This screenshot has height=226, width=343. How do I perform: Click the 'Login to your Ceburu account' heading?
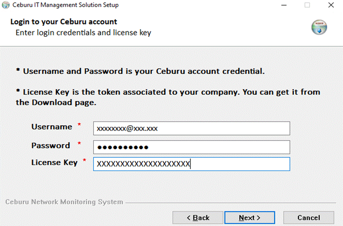tap(64, 22)
